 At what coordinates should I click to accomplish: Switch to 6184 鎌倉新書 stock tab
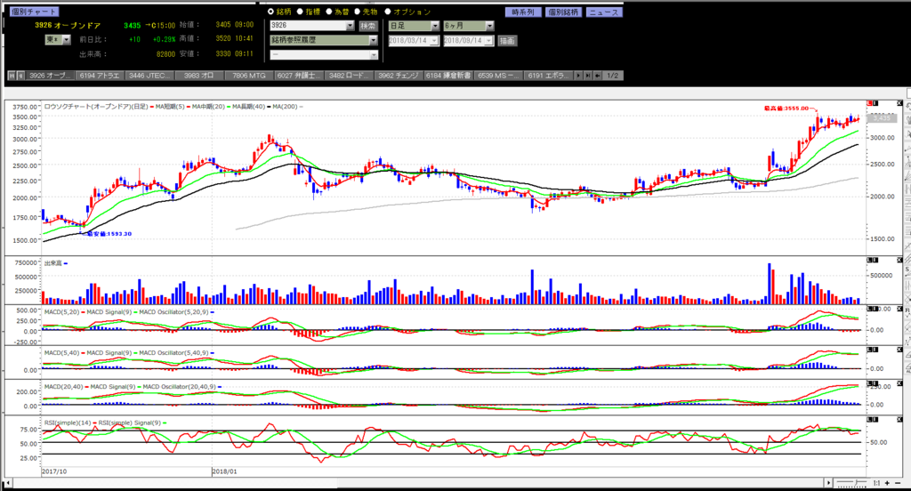click(x=447, y=76)
